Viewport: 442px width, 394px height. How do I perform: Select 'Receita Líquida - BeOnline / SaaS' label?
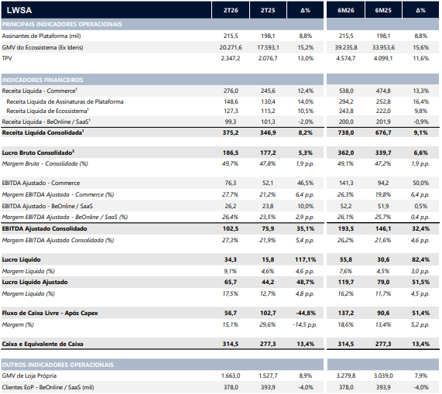pos(46,122)
